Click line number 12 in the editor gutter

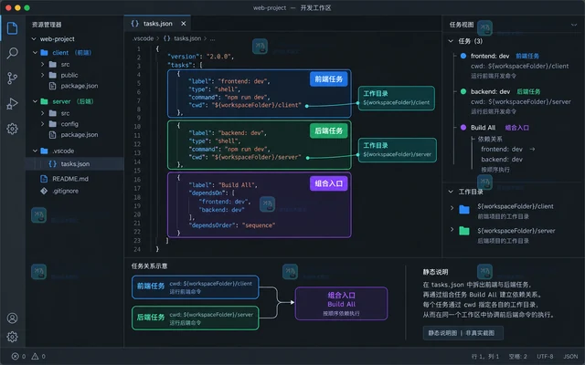pos(137,144)
